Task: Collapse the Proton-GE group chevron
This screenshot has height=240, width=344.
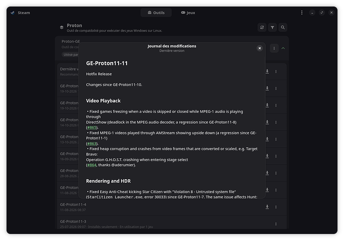Action: [x=283, y=48]
